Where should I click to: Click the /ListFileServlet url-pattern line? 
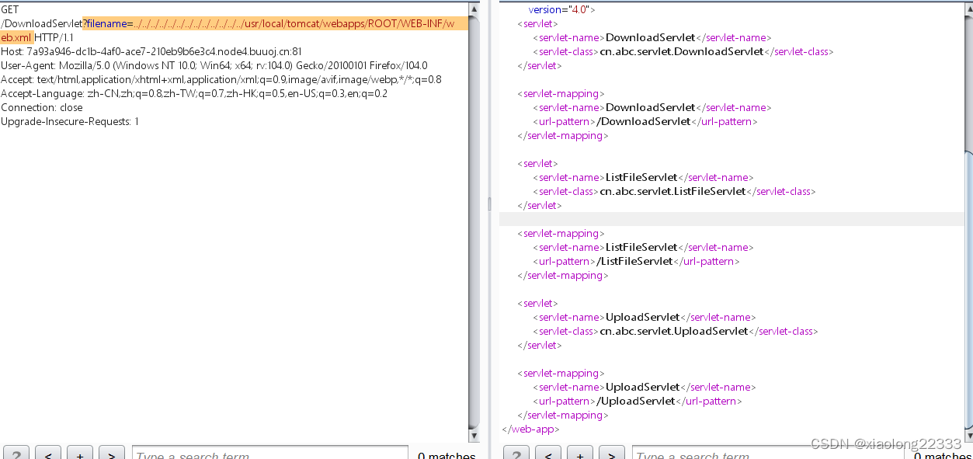[x=636, y=262]
